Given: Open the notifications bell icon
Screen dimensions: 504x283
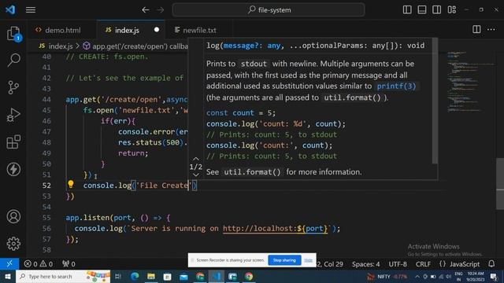Looking at the screenshot, I should (491, 264).
